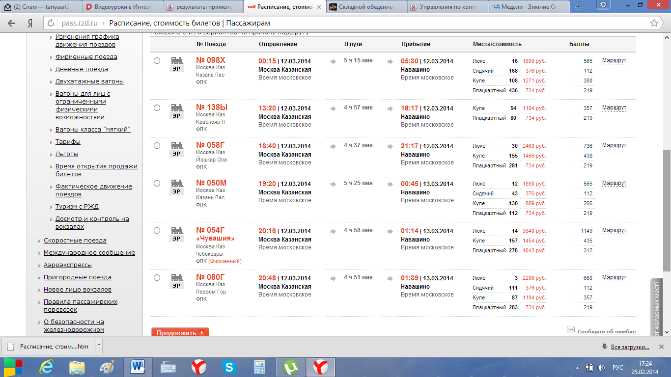Switch to Медали - Зимние Ол tab
This screenshot has width=671, height=377.
pyautogui.click(x=530, y=7)
